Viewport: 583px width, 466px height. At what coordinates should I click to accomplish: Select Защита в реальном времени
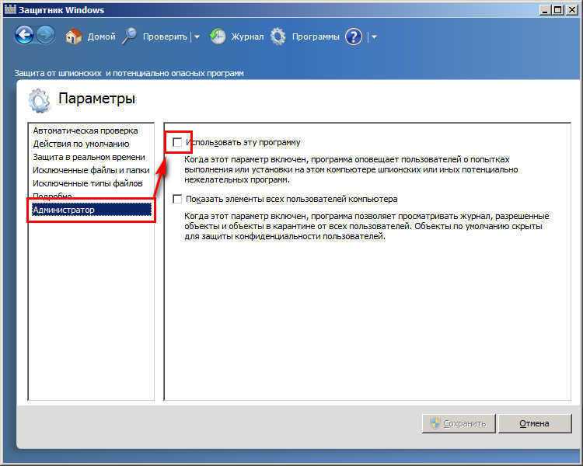coord(91,157)
